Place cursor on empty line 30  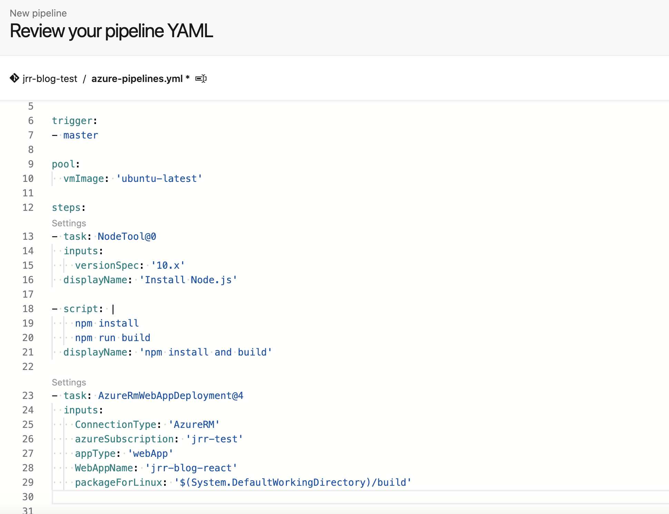tap(207, 497)
